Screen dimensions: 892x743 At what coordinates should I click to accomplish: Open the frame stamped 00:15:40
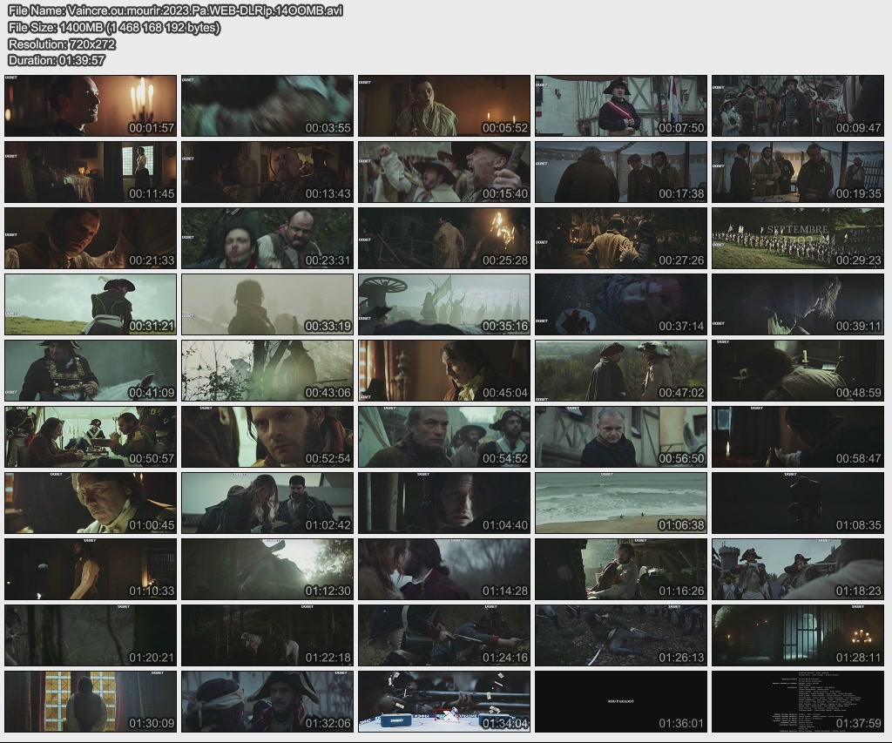[443, 172]
